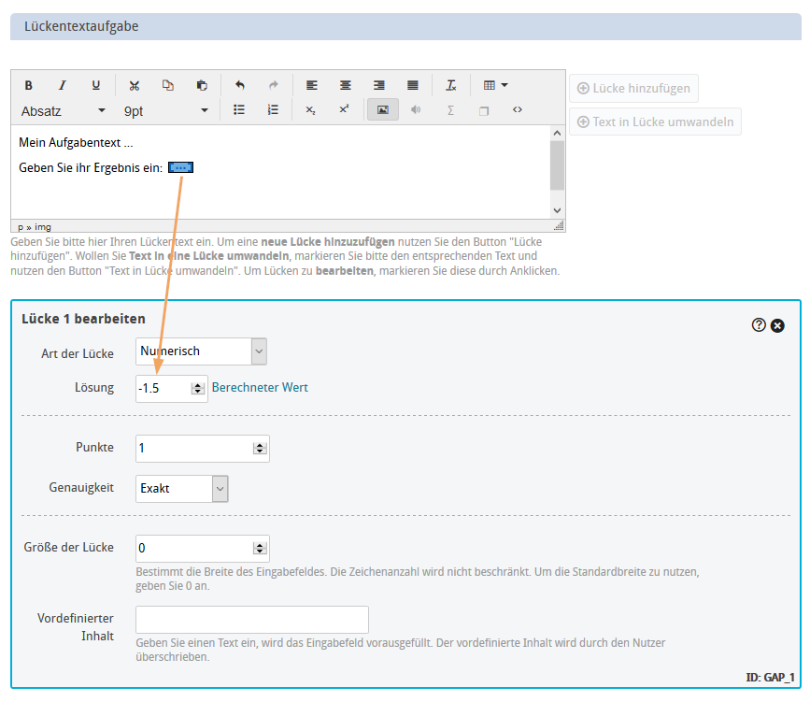The height and width of the screenshot is (702, 810).
Task: Open the Genauigkeit Exakt dropdown
Action: (182, 488)
